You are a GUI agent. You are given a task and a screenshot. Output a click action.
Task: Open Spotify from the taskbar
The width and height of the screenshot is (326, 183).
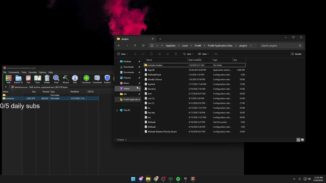(x=178, y=179)
